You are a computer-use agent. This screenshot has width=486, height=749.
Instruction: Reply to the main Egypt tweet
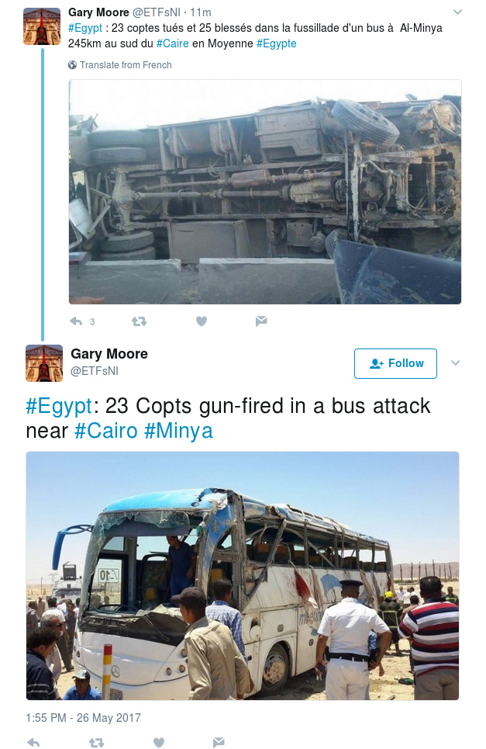tap(33, 742)
